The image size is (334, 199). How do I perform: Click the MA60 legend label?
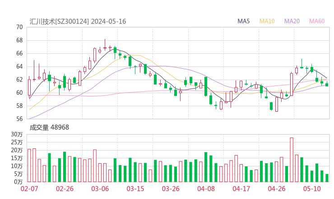tap(317, 21)
